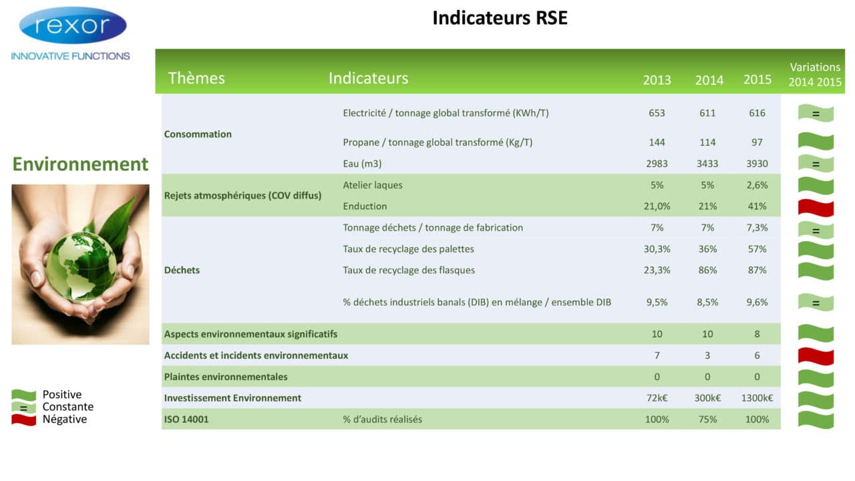Click the Positive legend label
Screen dimensions: 855x481
pos(62,395)
